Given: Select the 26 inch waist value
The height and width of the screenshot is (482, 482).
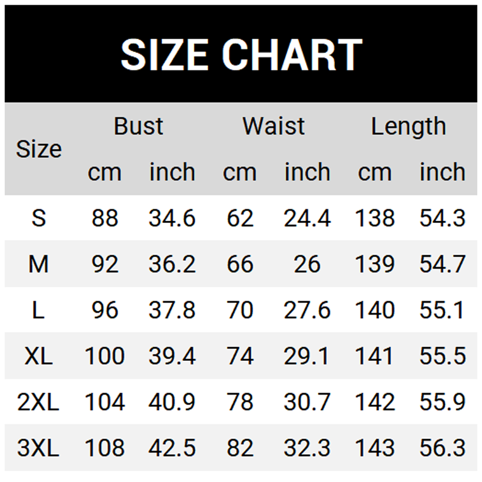Looking at the screenshot, I should pyautogui.click(x=307, y=264).
